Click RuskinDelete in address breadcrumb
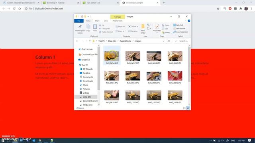 tap(126, 41)
